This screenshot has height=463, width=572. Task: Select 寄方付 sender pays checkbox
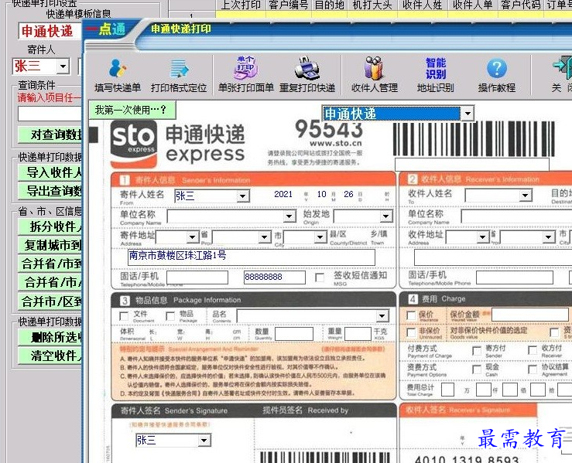click(477, 350)
